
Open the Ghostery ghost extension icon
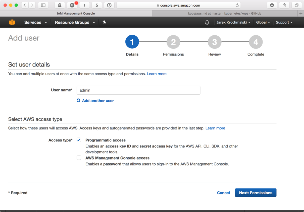click(x=60, y=5)
